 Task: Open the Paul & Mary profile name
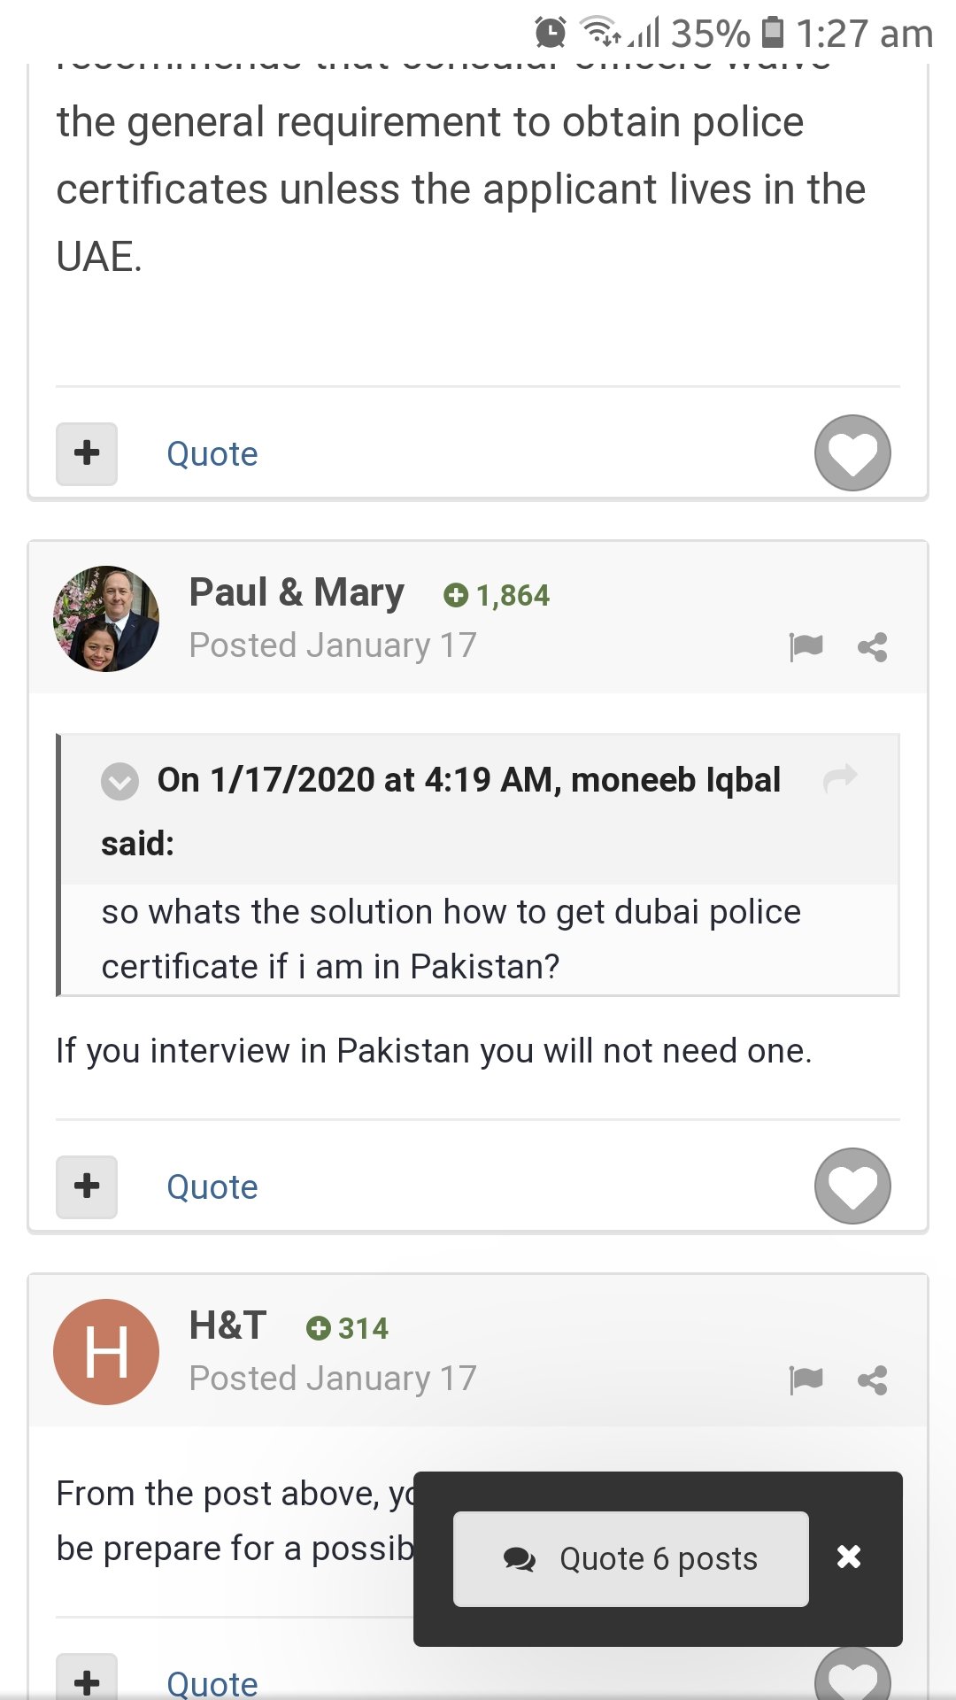click(x=297, y=591)
